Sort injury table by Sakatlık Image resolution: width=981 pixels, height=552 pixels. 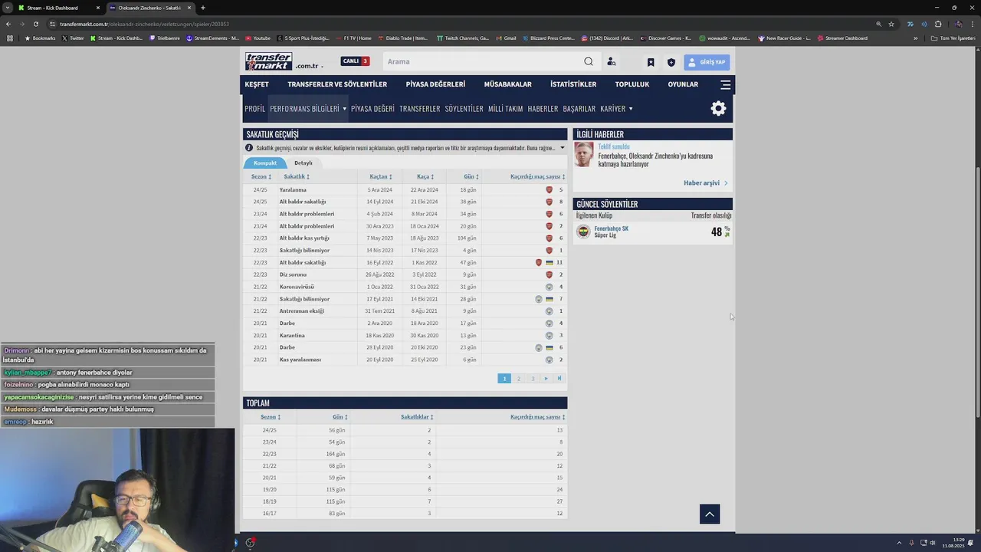297,177
